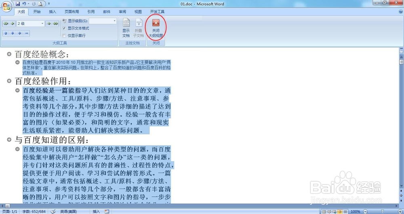Click the vertical scrollbar down arrow
The height and width of the screenshot is (214, 404).
point(401,186)
